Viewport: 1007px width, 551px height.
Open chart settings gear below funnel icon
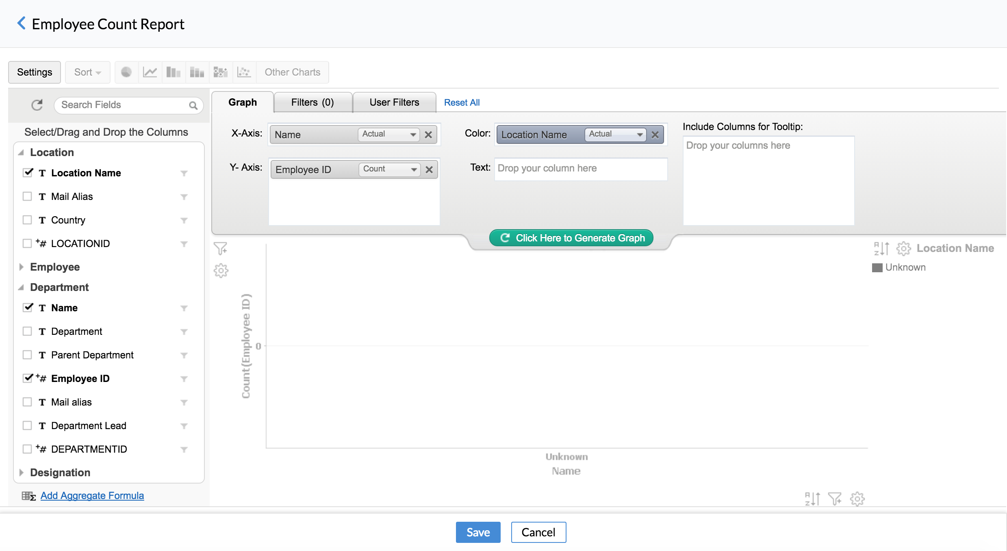(221, 271)
